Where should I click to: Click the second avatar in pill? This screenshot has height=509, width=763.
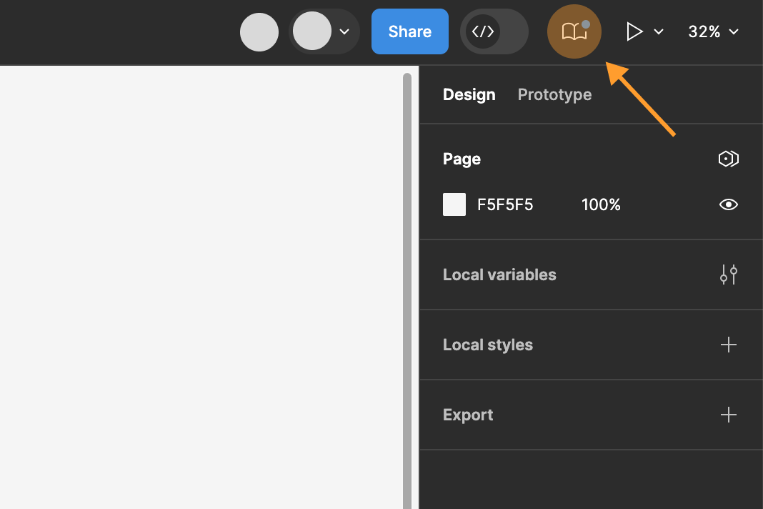pos(312,31)
